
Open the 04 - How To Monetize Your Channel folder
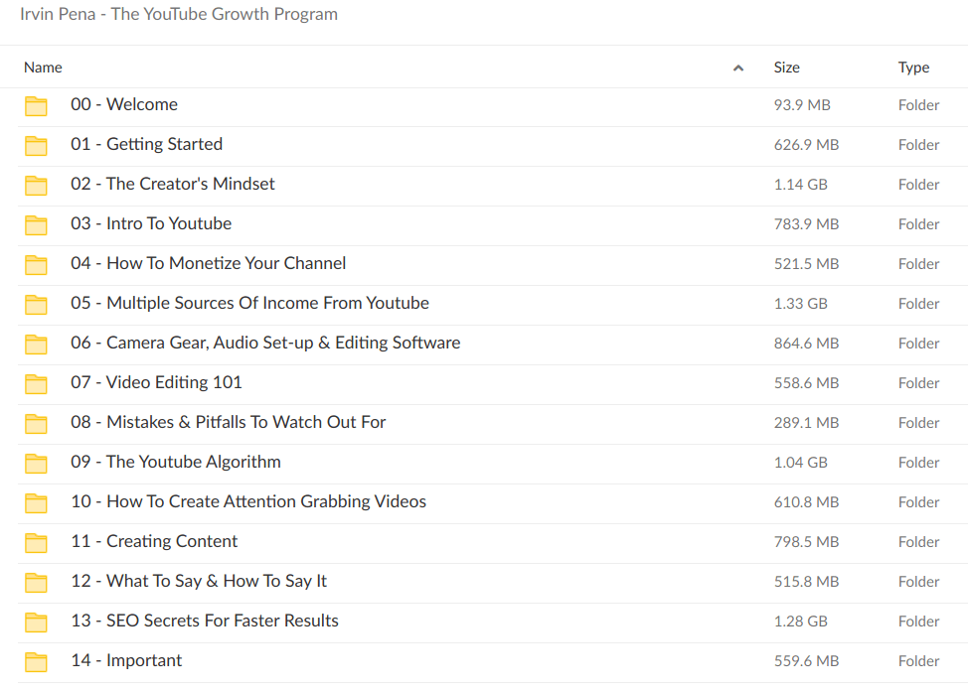(208, 263)
